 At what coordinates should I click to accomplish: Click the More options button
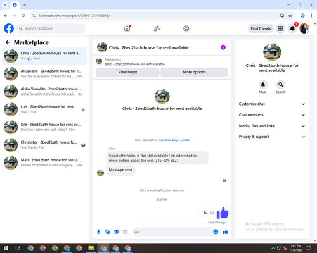point(194,72)
